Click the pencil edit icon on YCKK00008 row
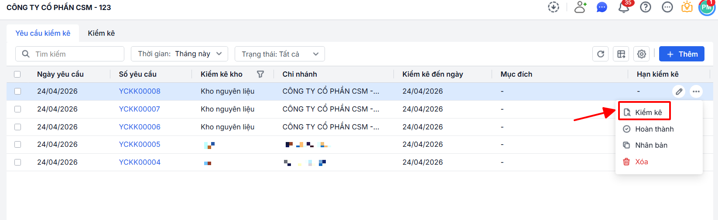Viewport: 718px width, 220px height. [679, 91]
